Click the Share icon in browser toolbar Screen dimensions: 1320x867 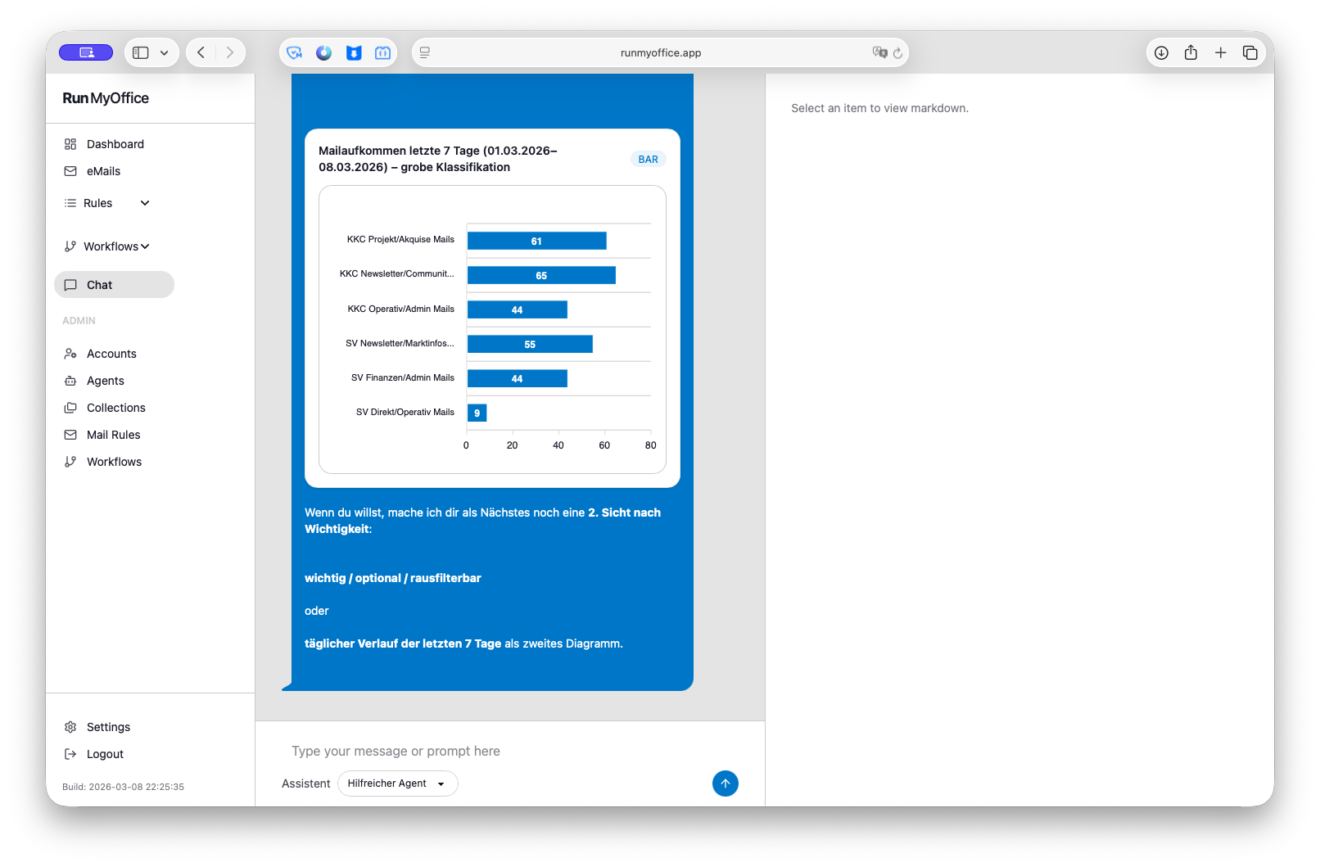[x=1191, y=53]
